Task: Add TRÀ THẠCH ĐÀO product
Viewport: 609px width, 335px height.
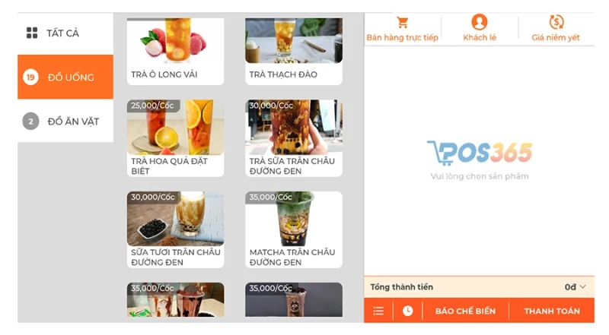Action: coord(294,51)
